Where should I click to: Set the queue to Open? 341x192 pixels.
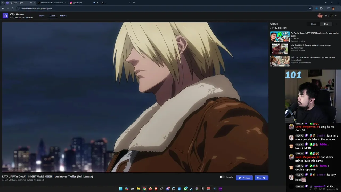coord(326,24)
